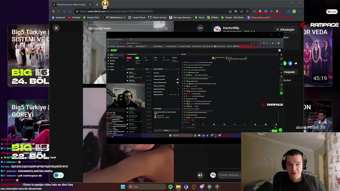Open the IDRlabs bookmark
Image resolution: width=340 pixels, height=191 pixels.
point(212,18)
